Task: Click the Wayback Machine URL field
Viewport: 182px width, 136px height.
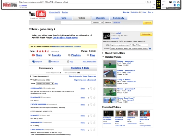Action: click(x=82, y=2)
